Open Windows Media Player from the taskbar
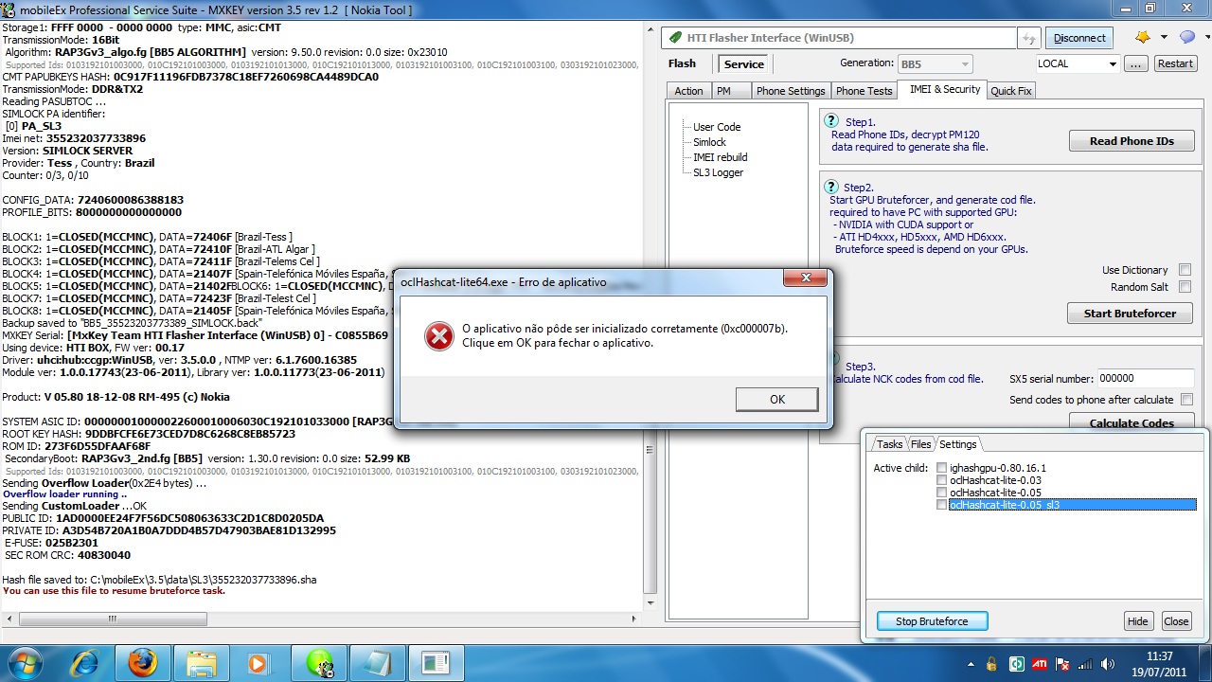This screenshot has height=682, width=1212. pyautogui.click(x=258, y=662)
